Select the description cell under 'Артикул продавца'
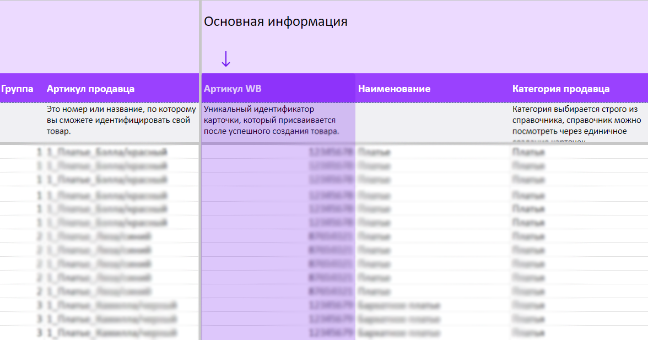This screenshot has height=340, width=648. pos(121,120)
